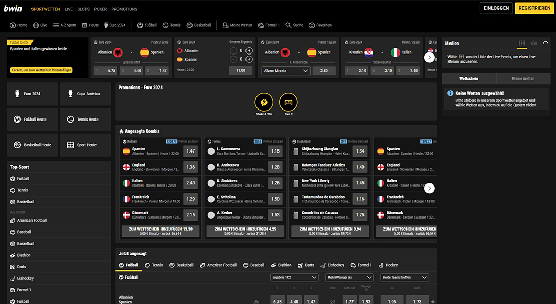Select Dänemark 2.15 odds in first football combi
Screen dimensions: 556x304
(191, 215)
